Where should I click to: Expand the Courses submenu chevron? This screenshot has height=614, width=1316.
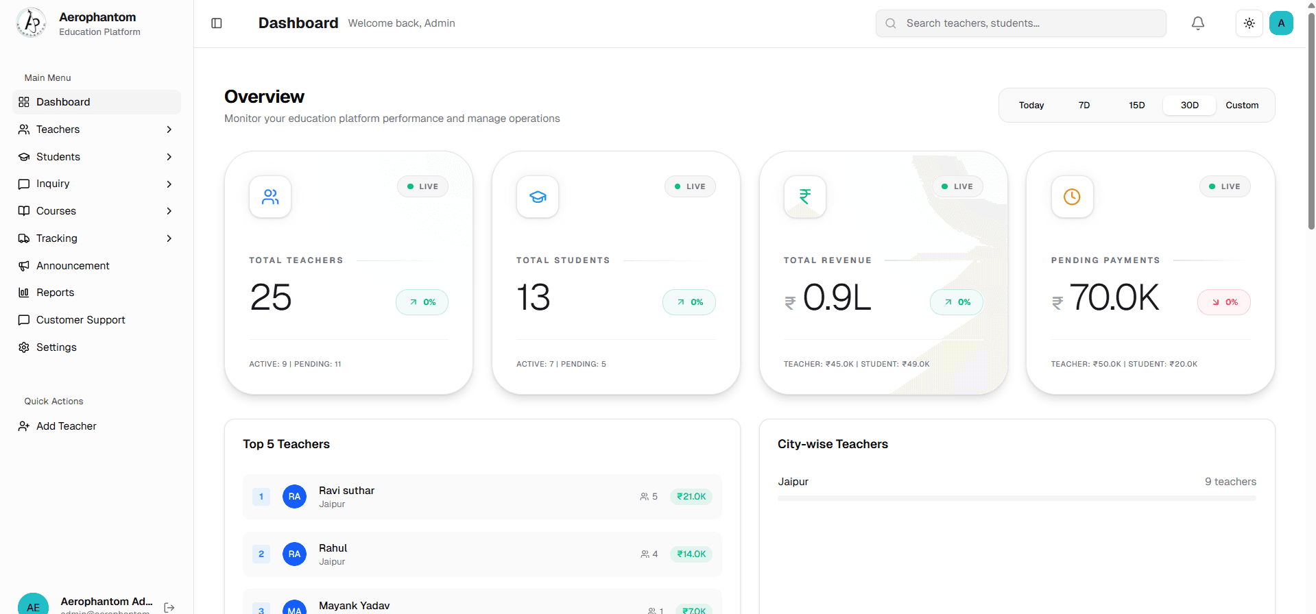(169, 211)
